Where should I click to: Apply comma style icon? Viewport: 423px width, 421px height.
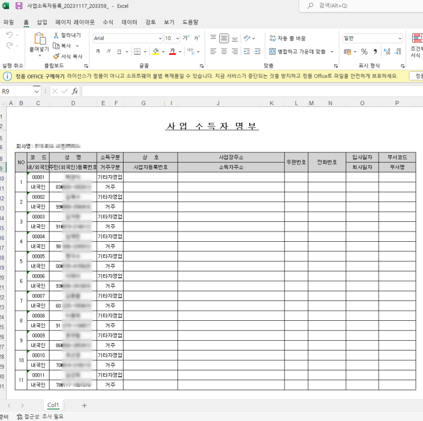coord(375,51)
